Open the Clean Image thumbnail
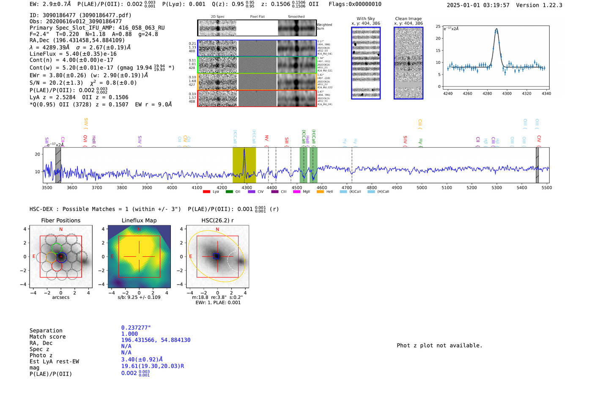 point(408,63)
